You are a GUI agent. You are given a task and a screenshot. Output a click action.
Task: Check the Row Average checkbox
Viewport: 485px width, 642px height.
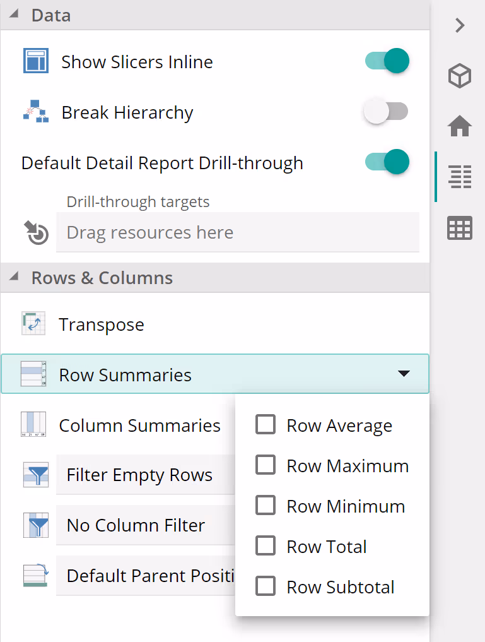click(266, 425)
